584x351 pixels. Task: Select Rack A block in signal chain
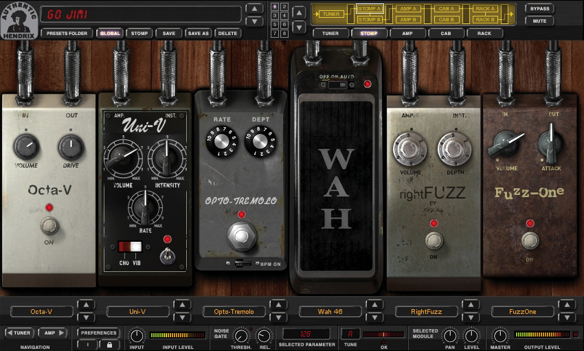[x=485, y=8]
